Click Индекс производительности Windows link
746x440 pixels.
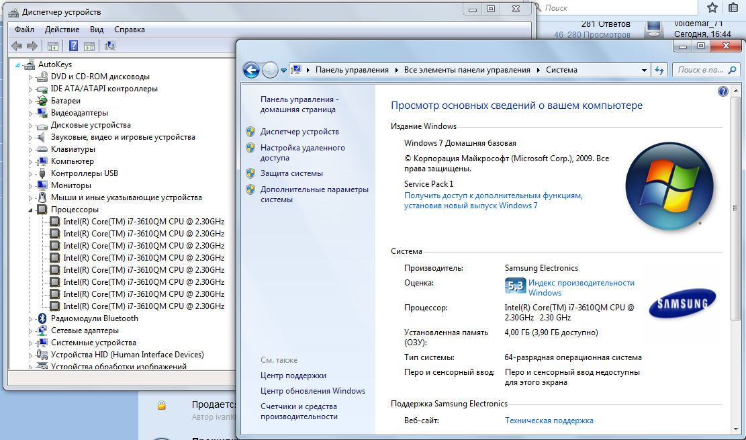581,288
